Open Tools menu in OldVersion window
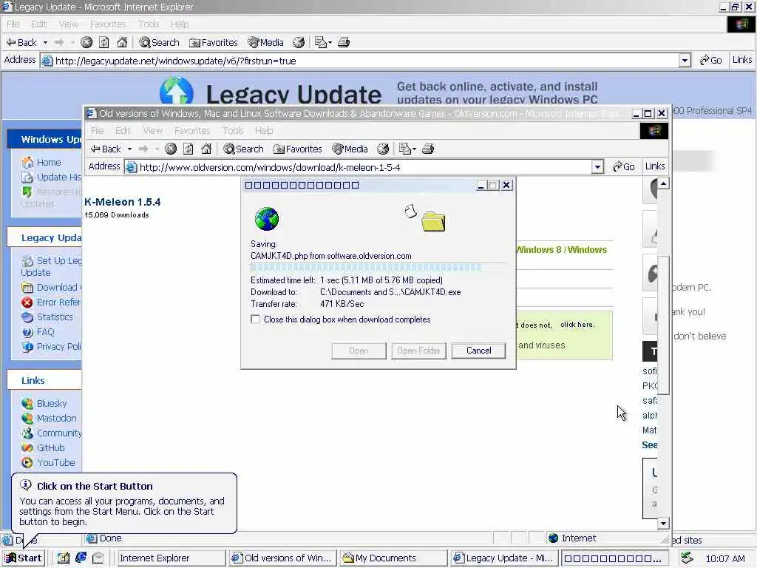Viewport: 757px width, 568px height. (233, 130)
